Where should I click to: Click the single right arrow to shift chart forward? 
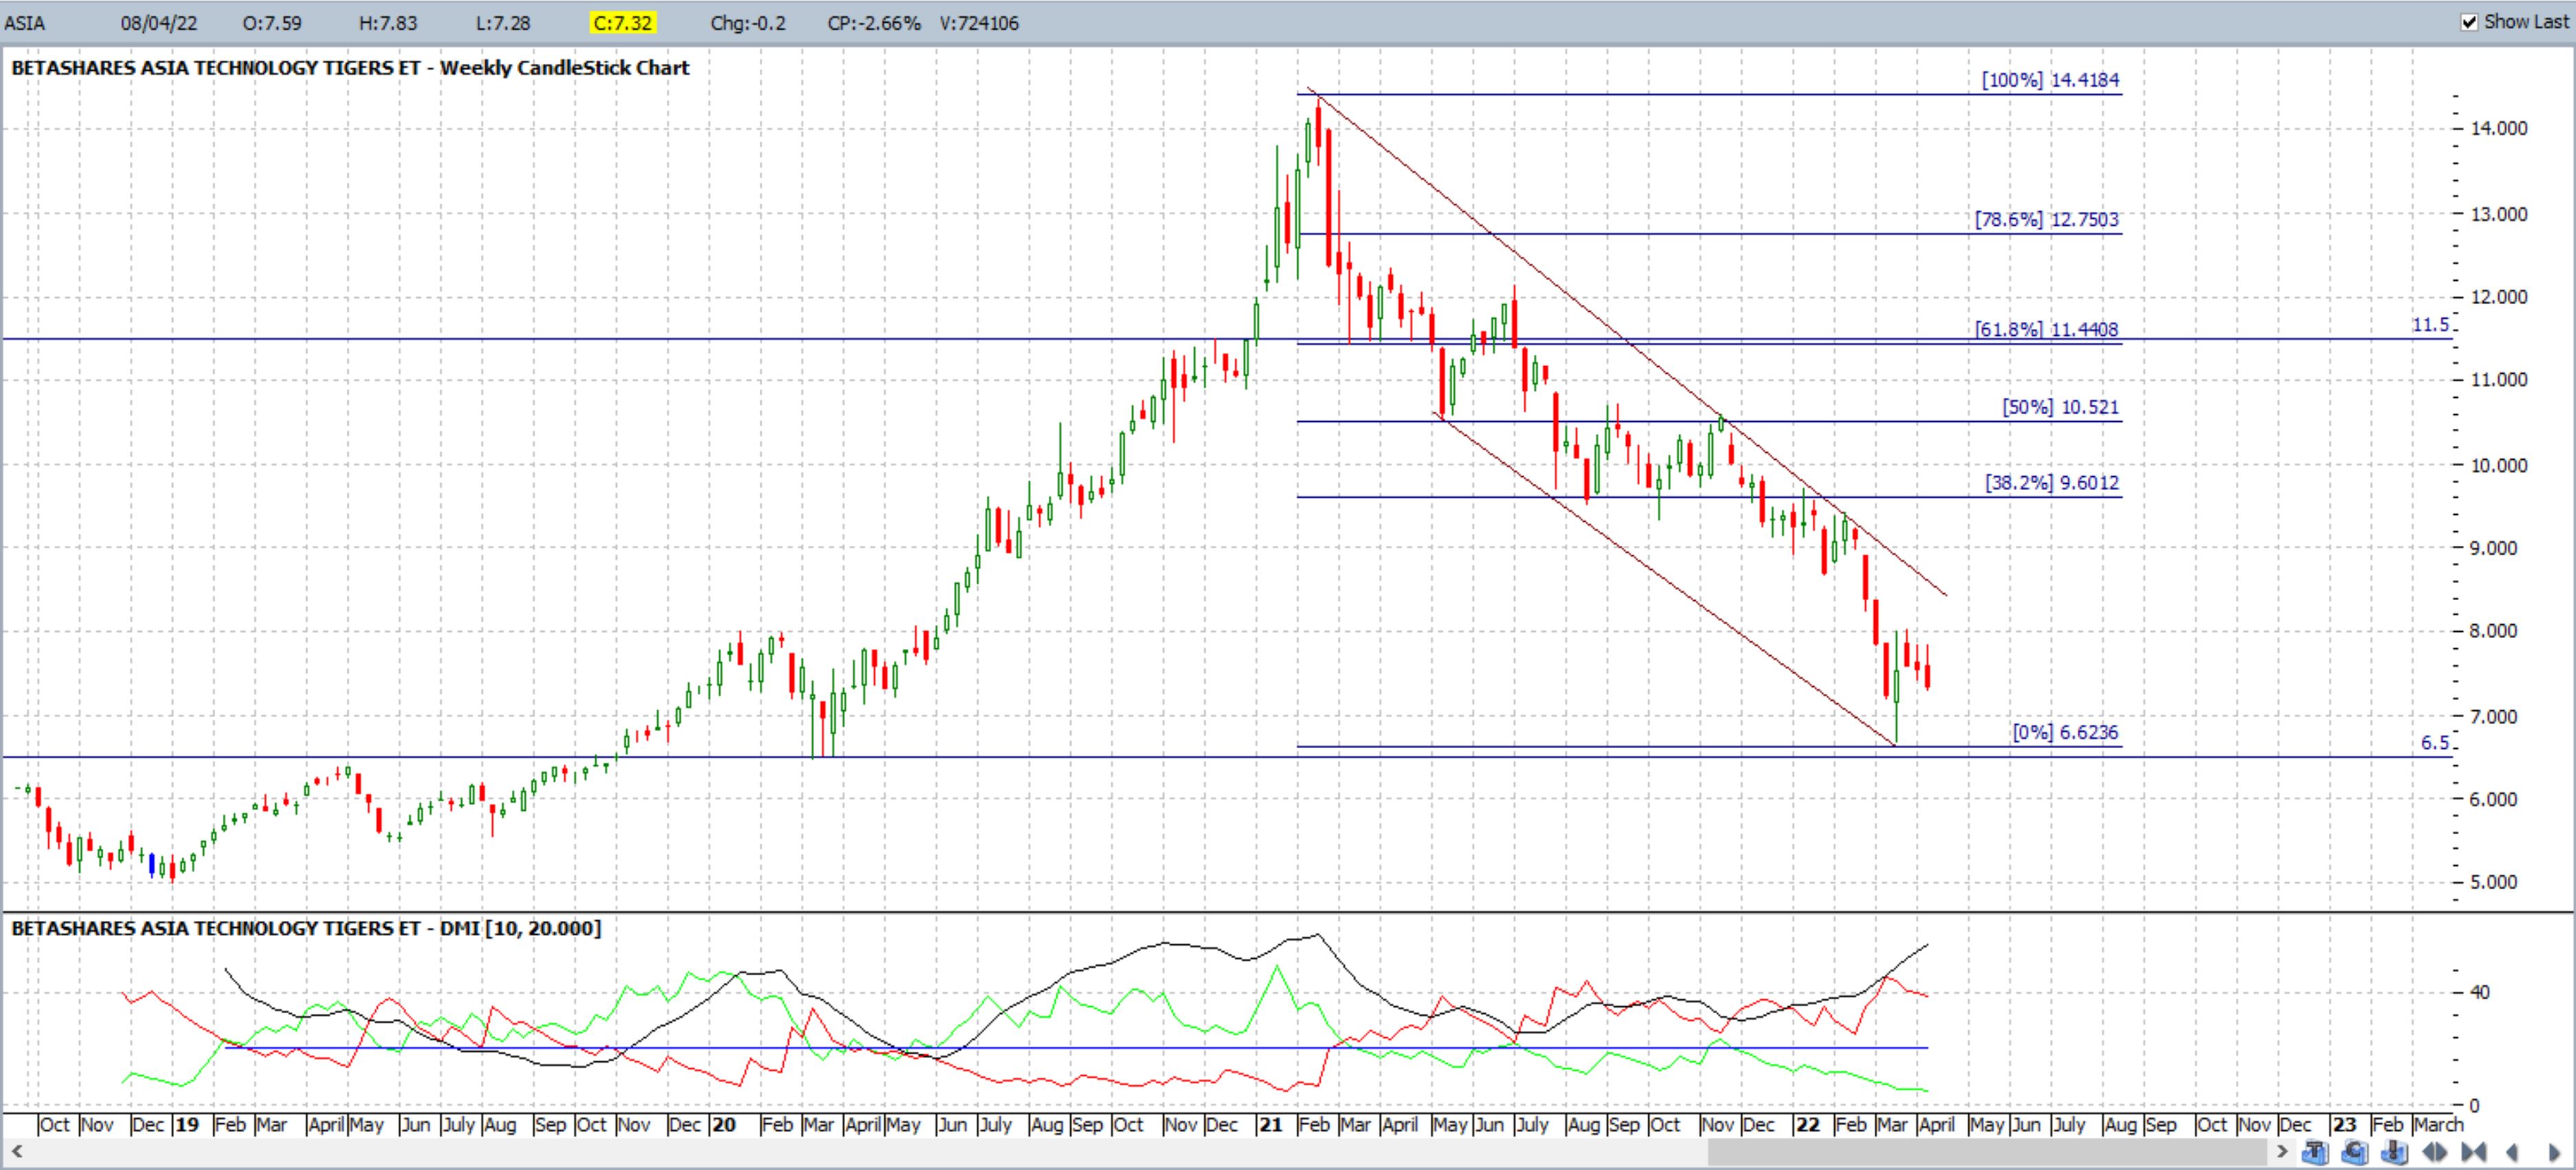point(2554,1152)
